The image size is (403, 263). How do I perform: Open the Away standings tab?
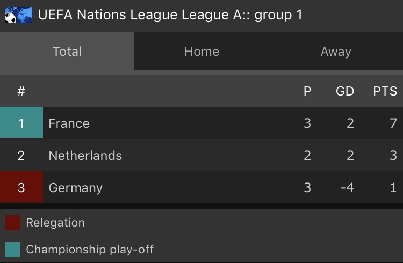point(336,52)
